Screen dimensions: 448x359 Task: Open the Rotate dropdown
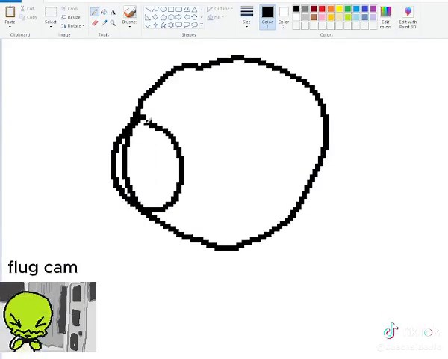point(73,25)
